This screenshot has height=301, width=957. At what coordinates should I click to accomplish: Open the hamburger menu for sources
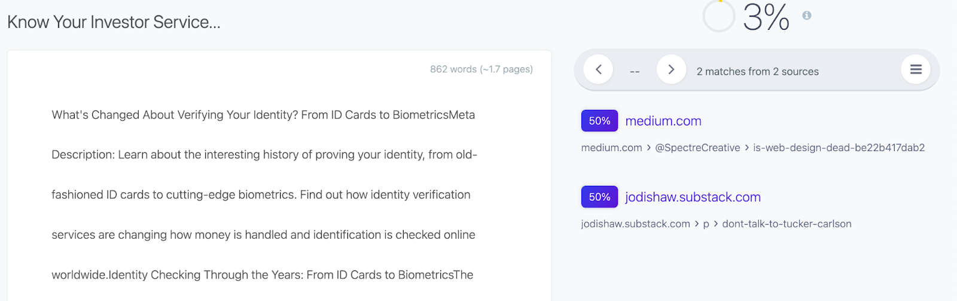click(916, 70)
